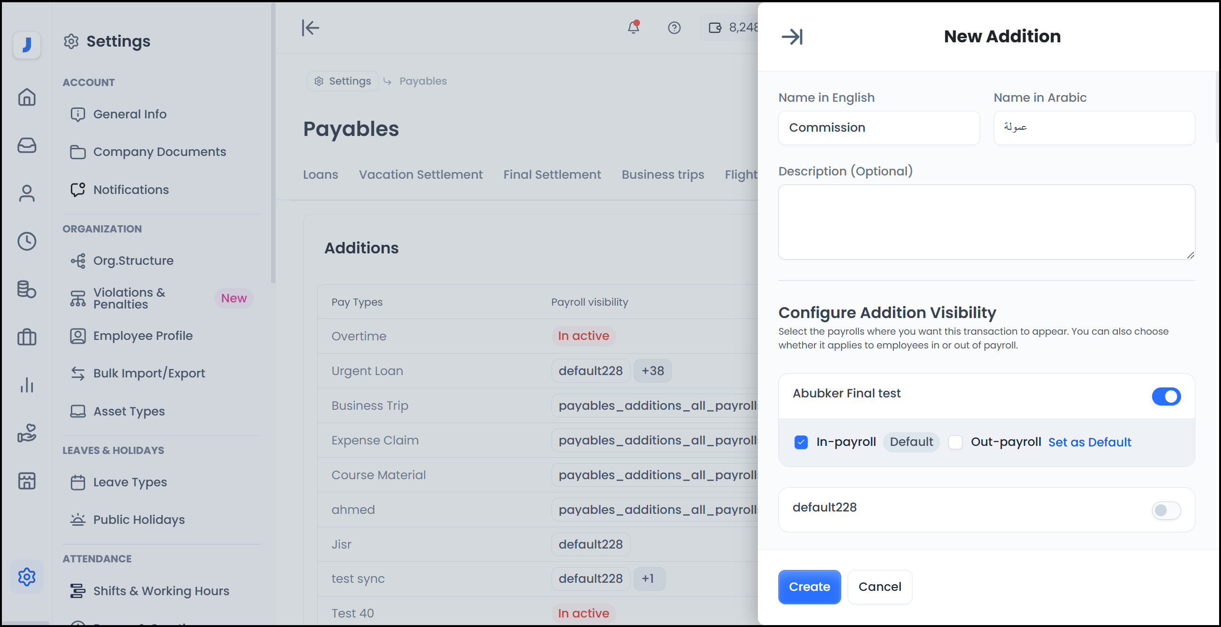Click the notifications bell icon
This screenshot has width=1221, height=627.
click(633, 28)
